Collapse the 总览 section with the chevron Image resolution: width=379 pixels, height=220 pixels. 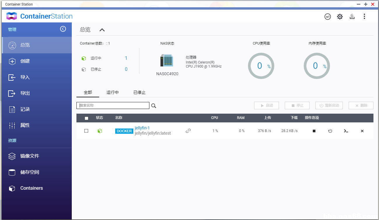(102, 30)
